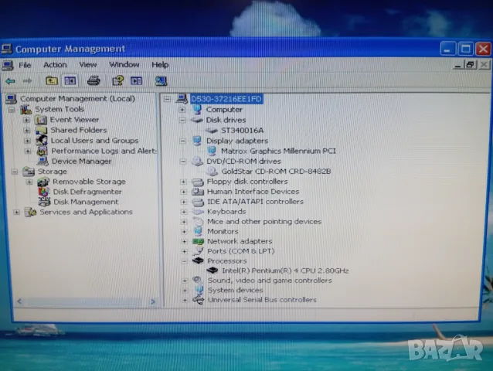The height and width of the screenshot is (371, 493).
Task: Toggle the Show/Hide Console Tree icon
Action: click(70, 81)
